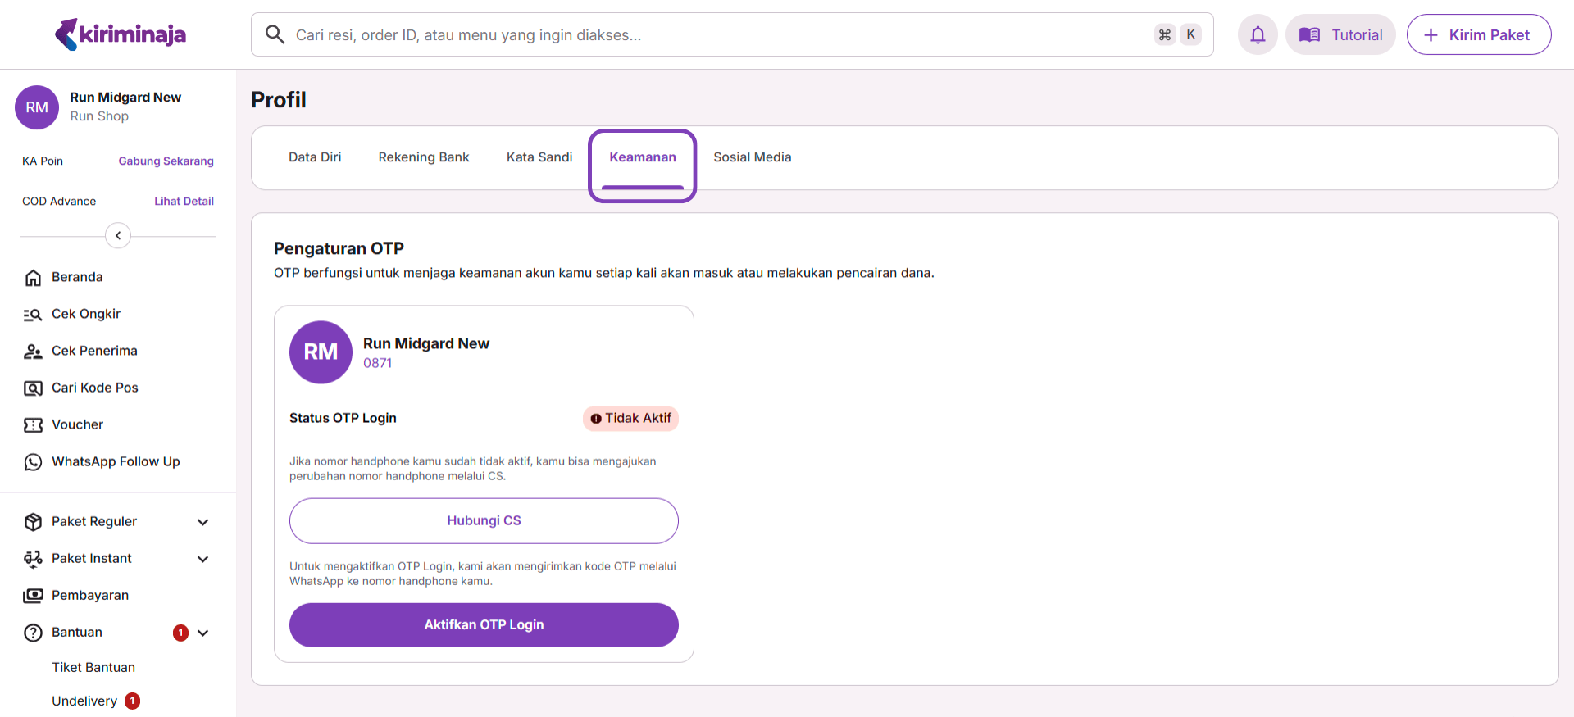Open the Kata Sandi tab

[x=539, y=157]
